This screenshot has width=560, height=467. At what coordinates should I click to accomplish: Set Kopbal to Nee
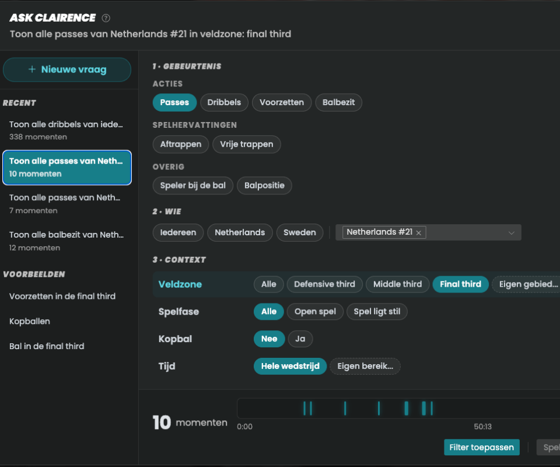click(269, 339)
